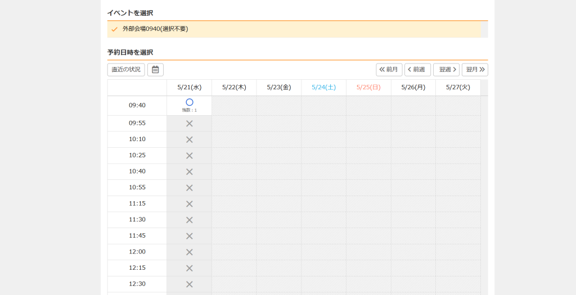
Task: Click the X mark at 11:15
Action: pyautogui.click(x=190, y=204)
